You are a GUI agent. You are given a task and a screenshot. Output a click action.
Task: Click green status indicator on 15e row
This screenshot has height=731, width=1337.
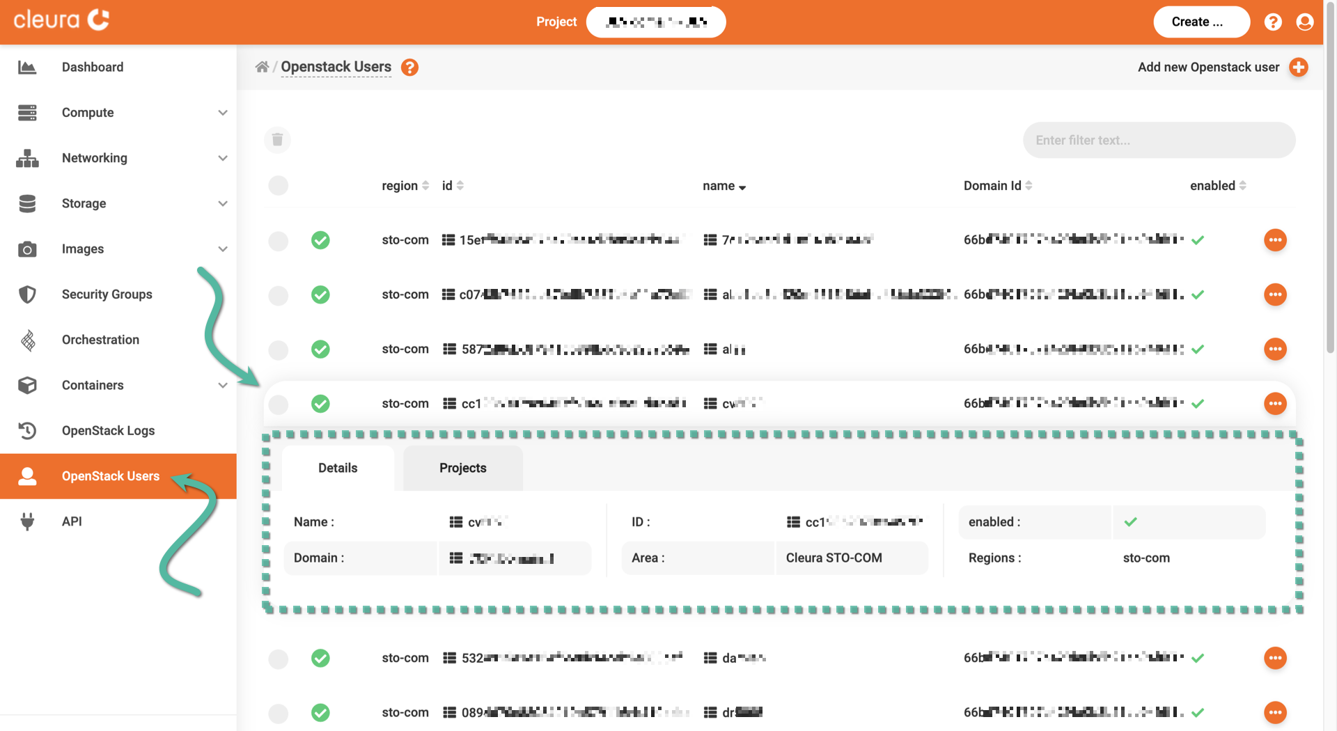[x=320, y=240]
